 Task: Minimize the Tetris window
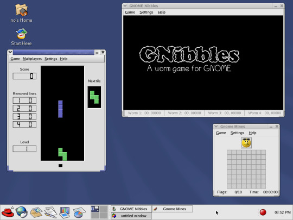[x=97, y=52]
